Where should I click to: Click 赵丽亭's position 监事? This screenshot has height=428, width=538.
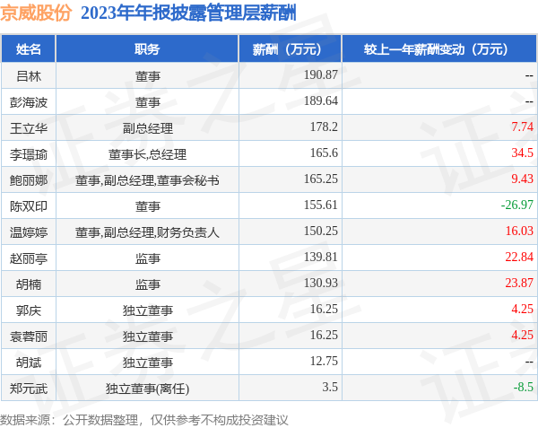(148, 258)
